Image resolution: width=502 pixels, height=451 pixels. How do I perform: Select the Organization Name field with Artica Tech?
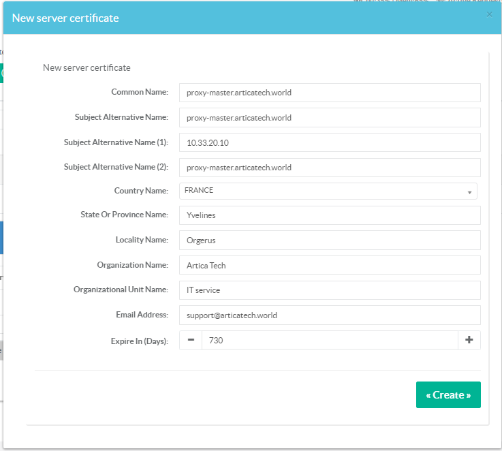330,265
